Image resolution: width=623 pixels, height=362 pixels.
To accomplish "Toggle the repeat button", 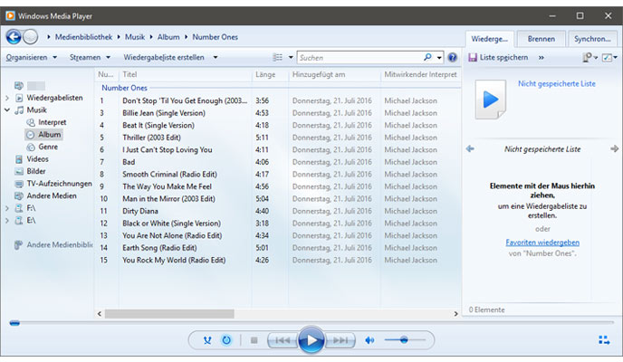I will point(226,340).
